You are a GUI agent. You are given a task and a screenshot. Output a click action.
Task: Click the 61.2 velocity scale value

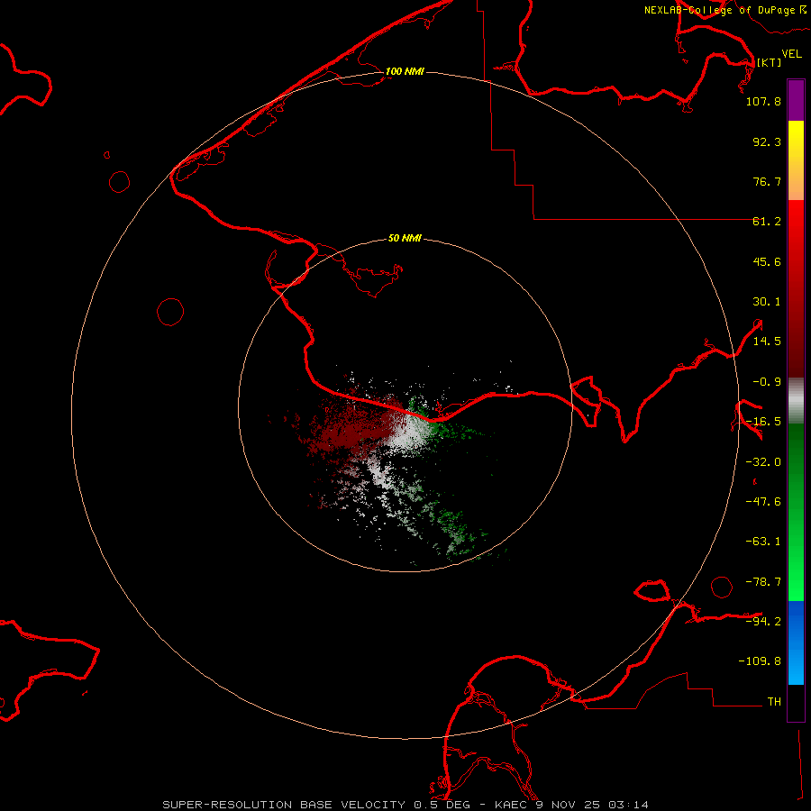(767, 222)
